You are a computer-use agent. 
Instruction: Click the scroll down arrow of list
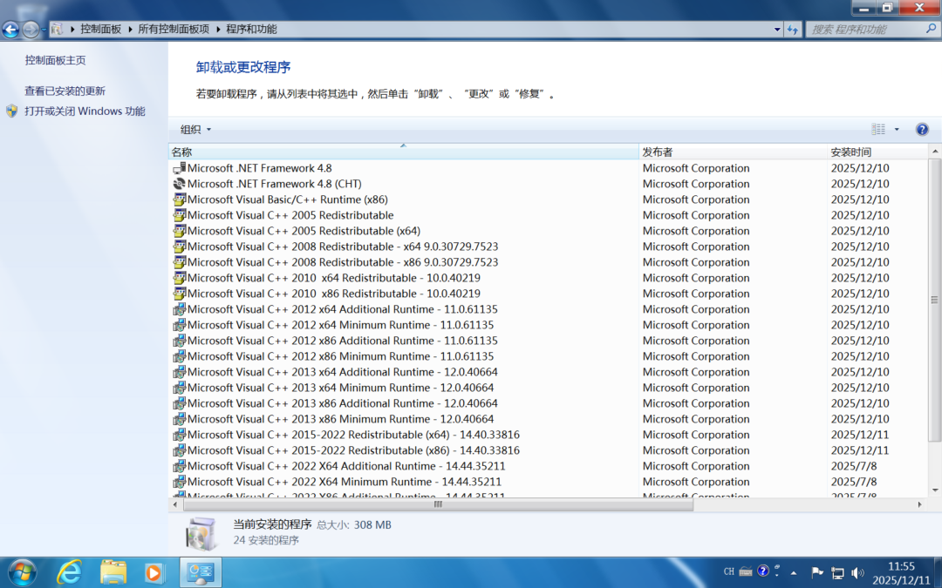[935, 490]
